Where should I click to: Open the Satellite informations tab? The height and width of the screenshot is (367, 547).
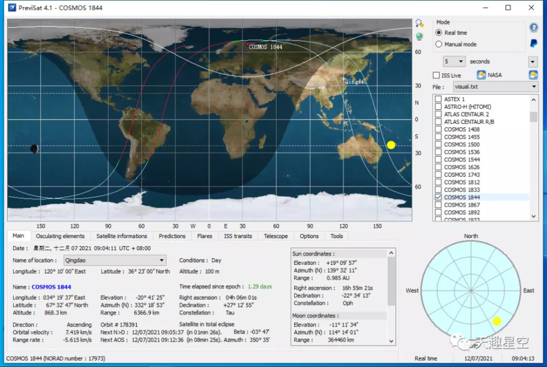click(122, 236)
